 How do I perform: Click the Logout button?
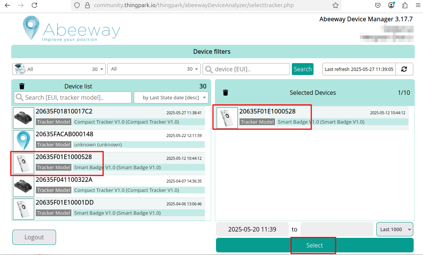34,237
